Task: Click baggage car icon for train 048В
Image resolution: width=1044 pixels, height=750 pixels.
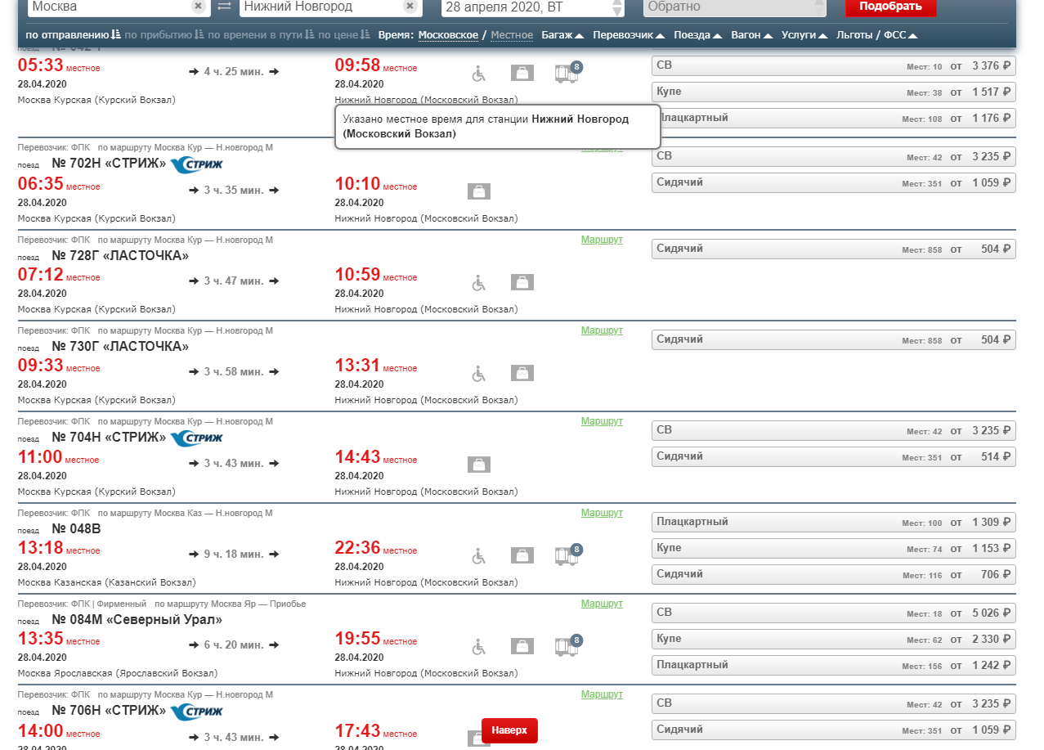Action: click(x=567, y=556)
